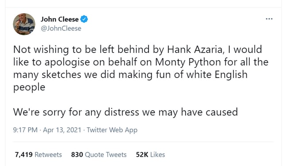Click the words "white English" in the tweet
The height and width of the screenshot is (166, 283).
point(217,74)
